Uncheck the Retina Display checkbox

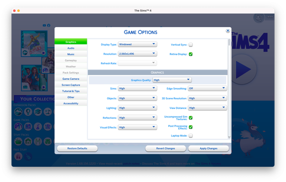point(191,54)
